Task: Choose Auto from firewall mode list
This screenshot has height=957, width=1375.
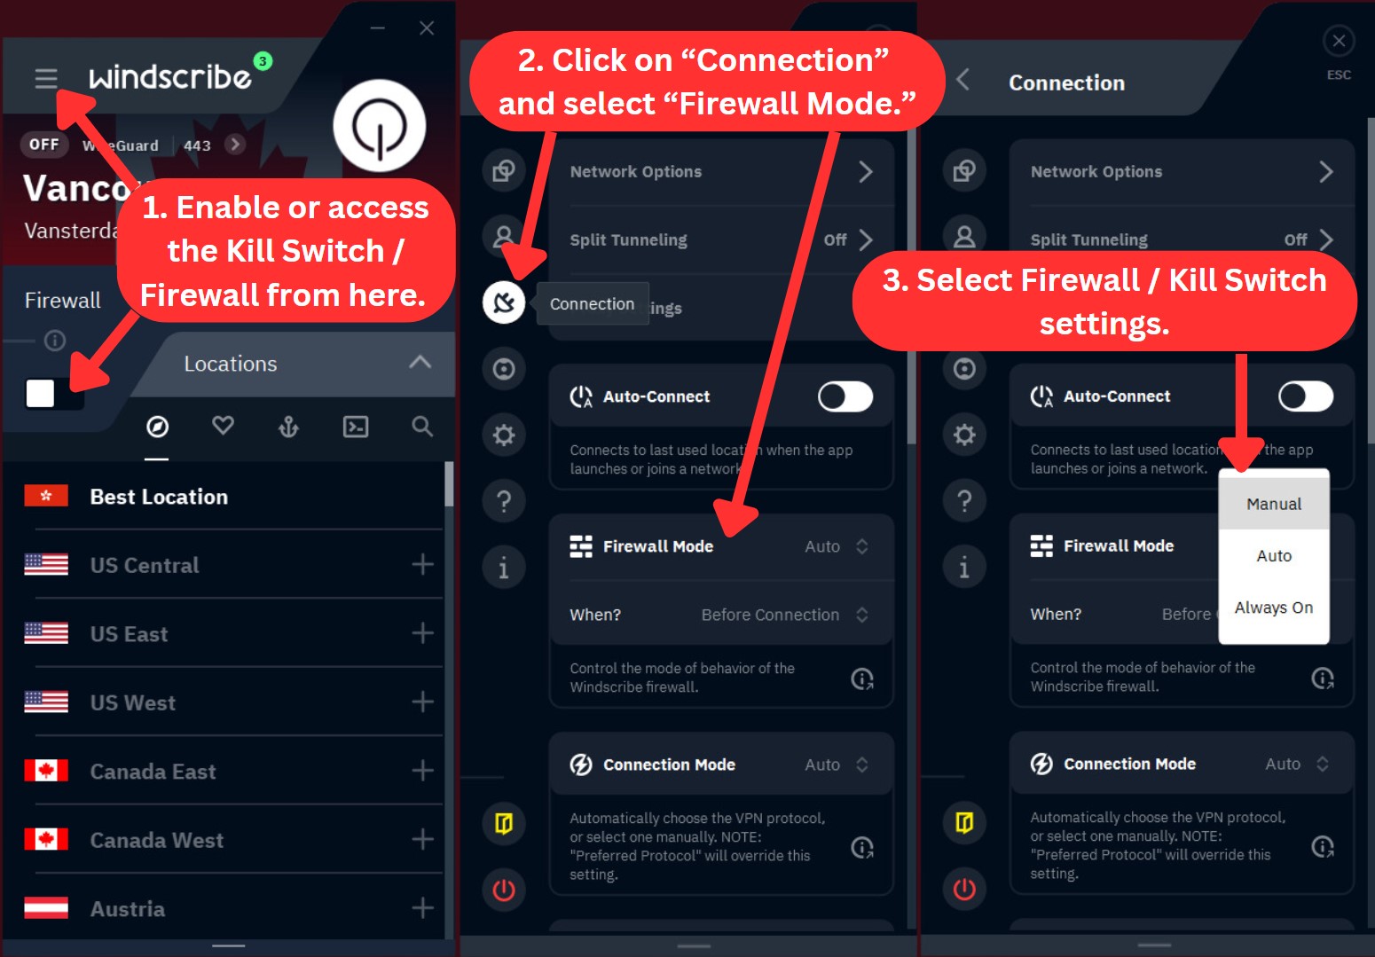Action: (x=1274, y=555)
